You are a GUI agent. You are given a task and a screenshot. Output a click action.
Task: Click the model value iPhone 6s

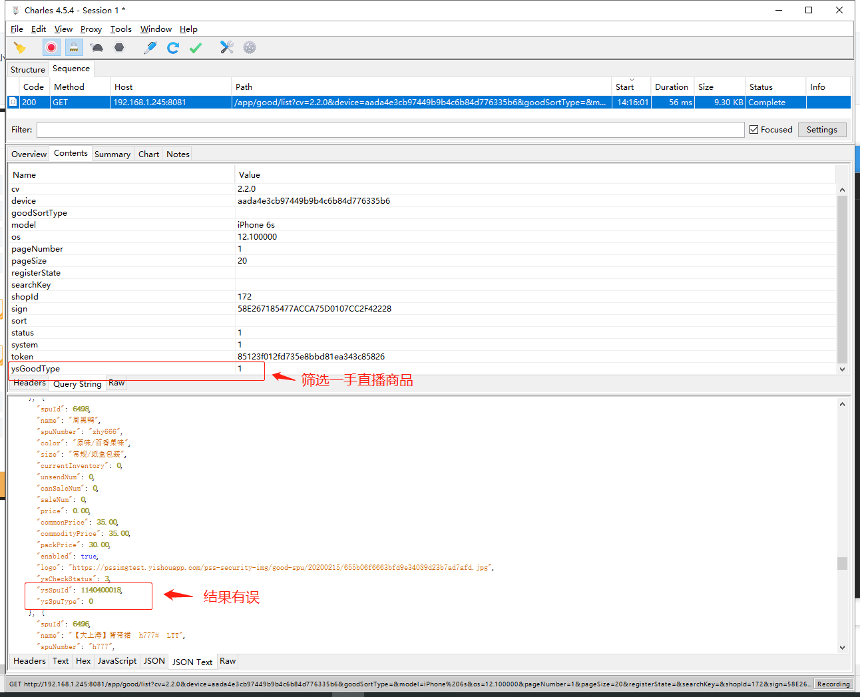pos(256,225)
